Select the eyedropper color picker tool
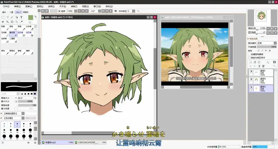278x149 pixels. (21, 22)
